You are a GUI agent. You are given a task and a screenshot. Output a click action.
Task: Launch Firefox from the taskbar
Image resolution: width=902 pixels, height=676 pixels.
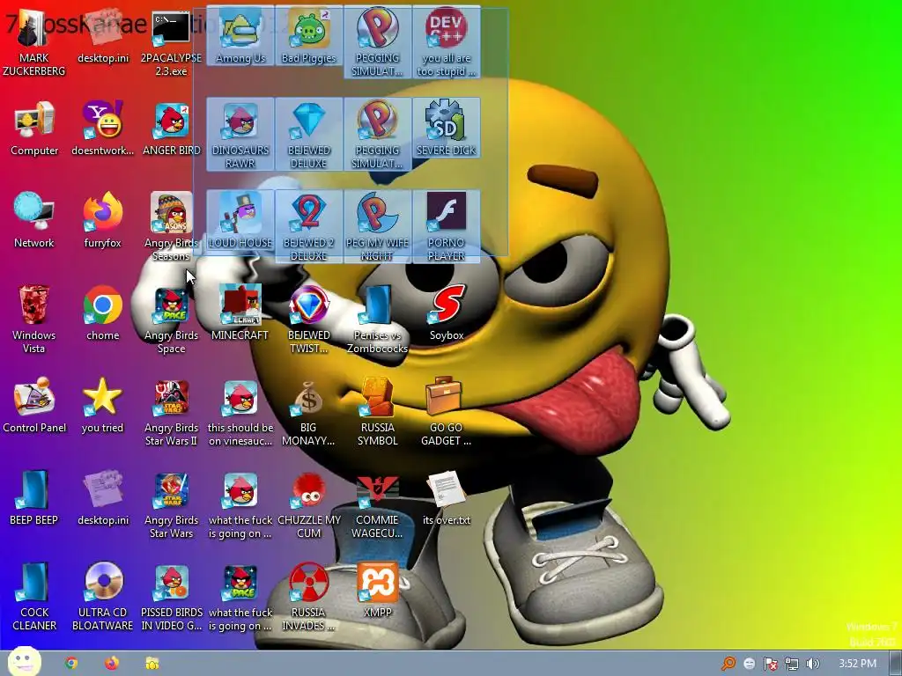[112, 664]
